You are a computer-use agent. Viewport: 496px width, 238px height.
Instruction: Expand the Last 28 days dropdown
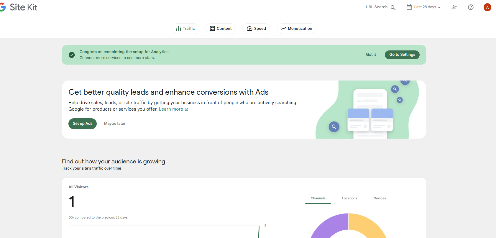423,7
